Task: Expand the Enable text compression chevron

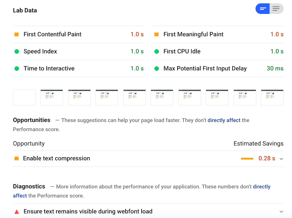Action: (281, 159)
